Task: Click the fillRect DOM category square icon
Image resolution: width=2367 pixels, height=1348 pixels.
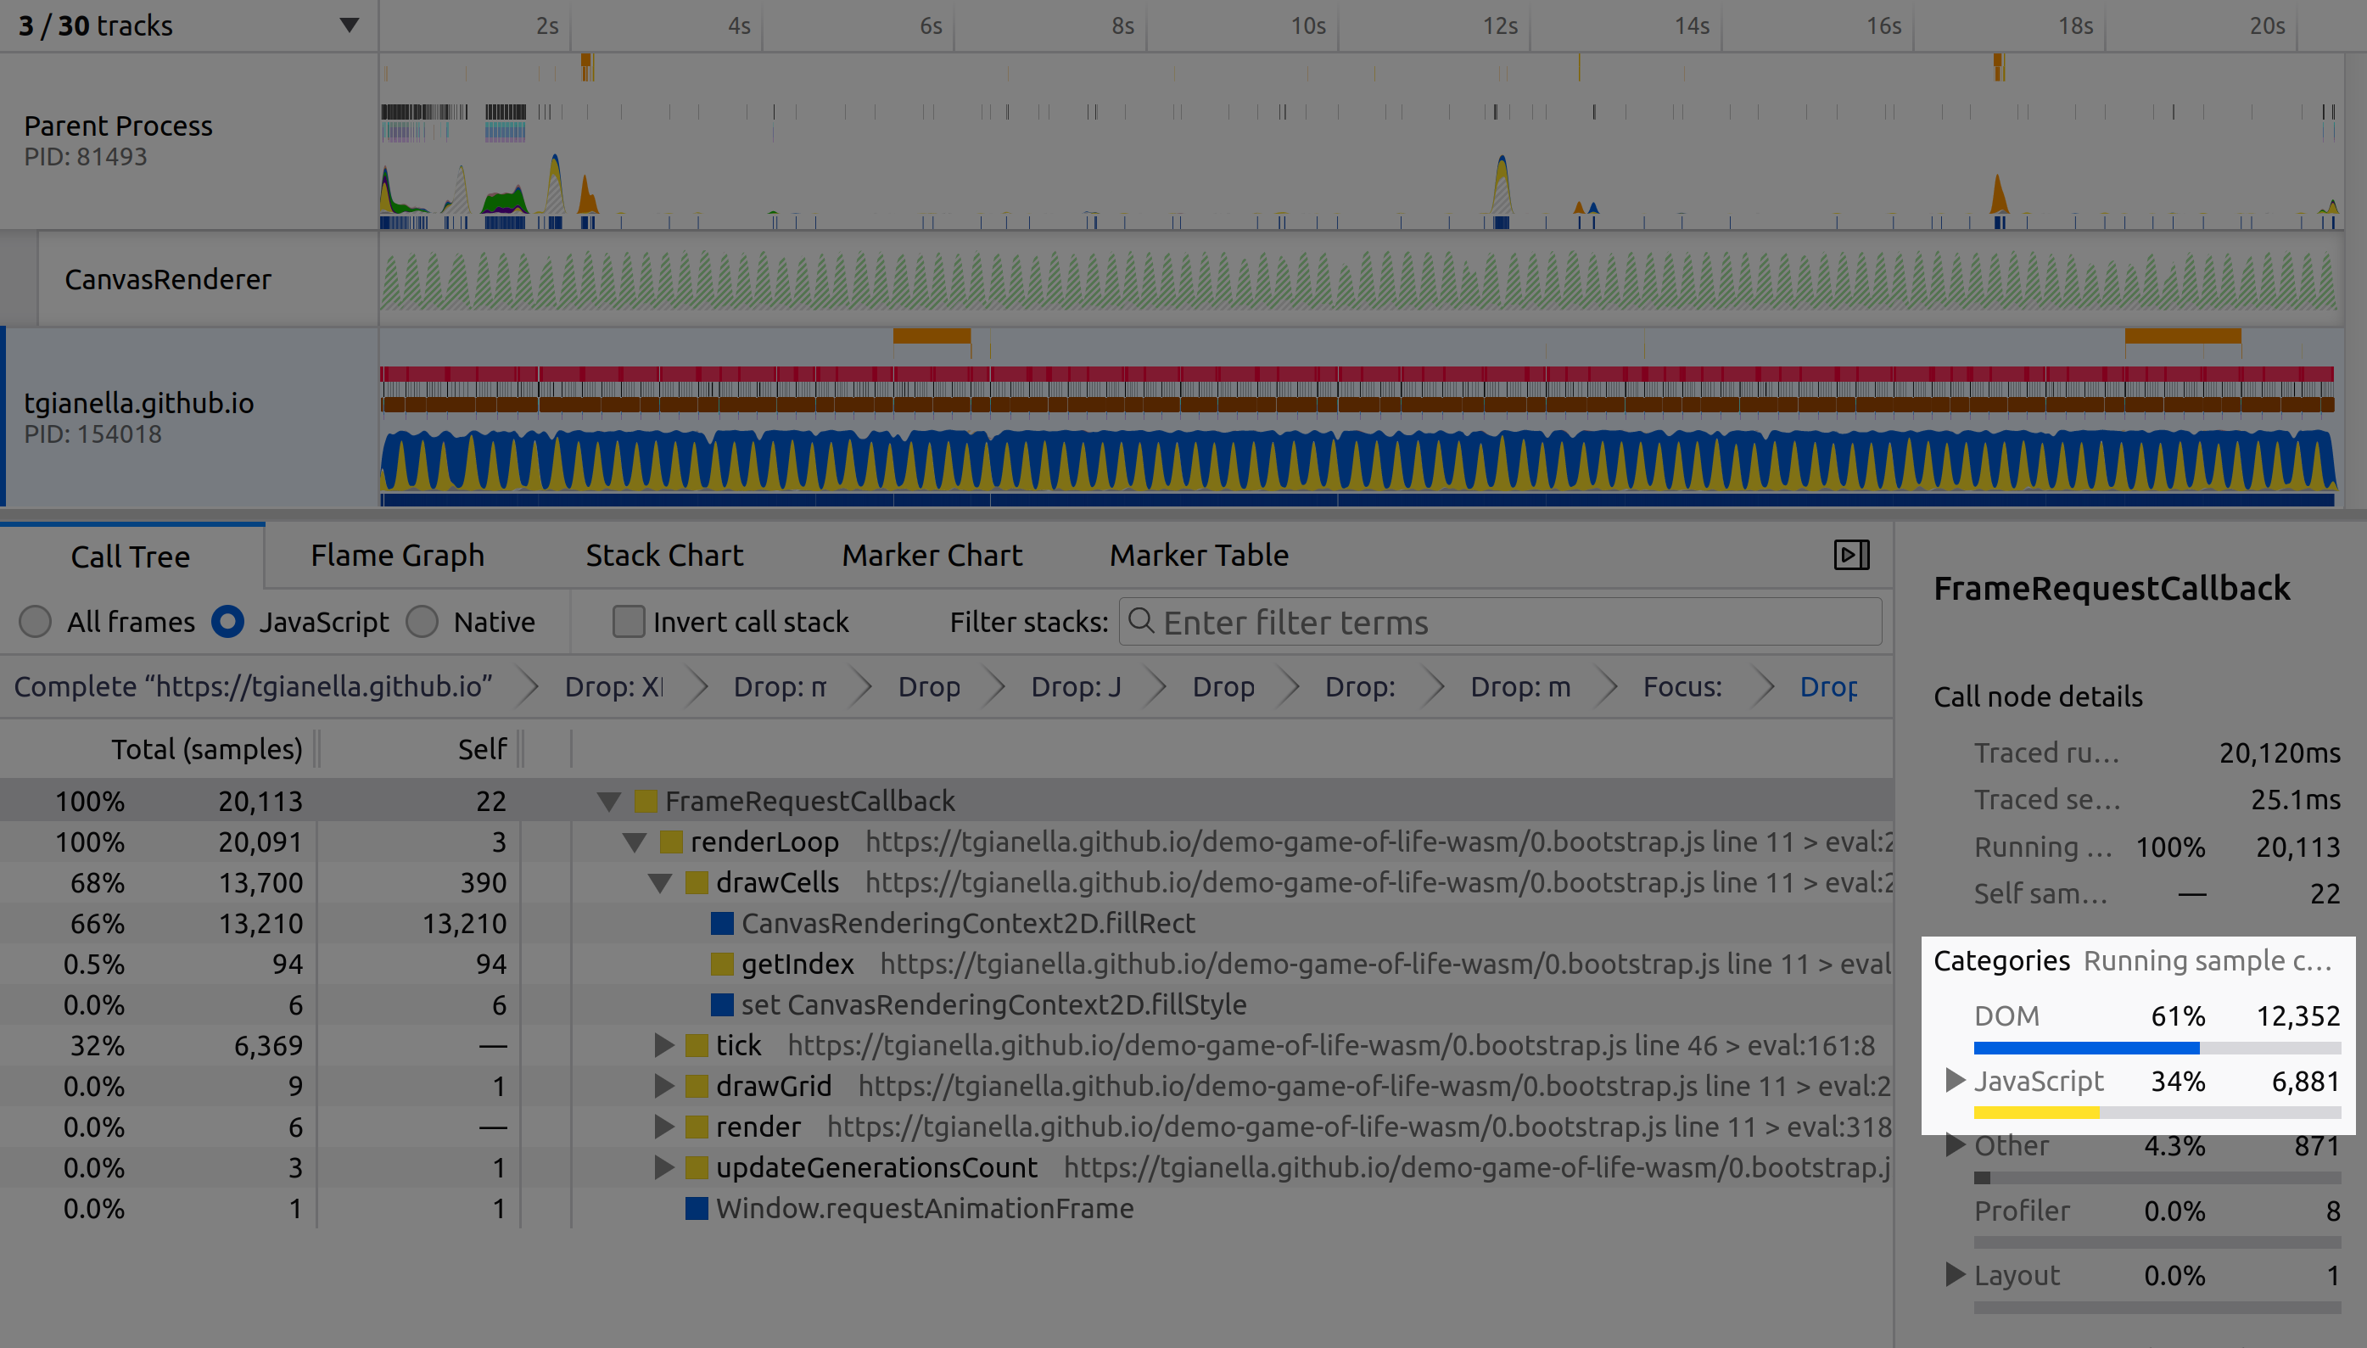Action: click(x=722, y=923)
